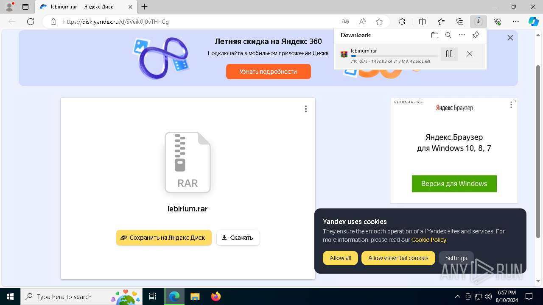Add this page to favorites star
The width and height of the screenshot is (543, 305).
pyautogui.click(x=379, y=22)
